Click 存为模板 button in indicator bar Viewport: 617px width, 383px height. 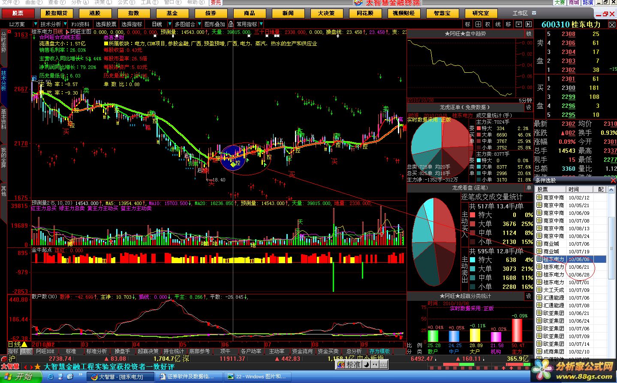click(x=380, y=351)
